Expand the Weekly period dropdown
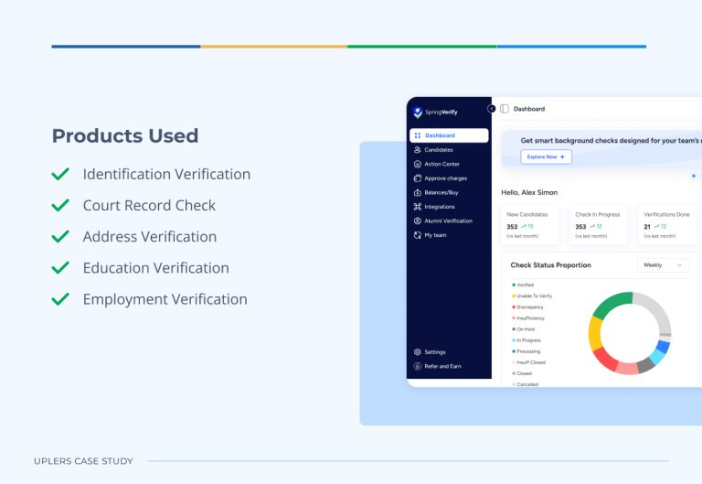Viewport: 702px width, 484px height. (x=663, y=265)
